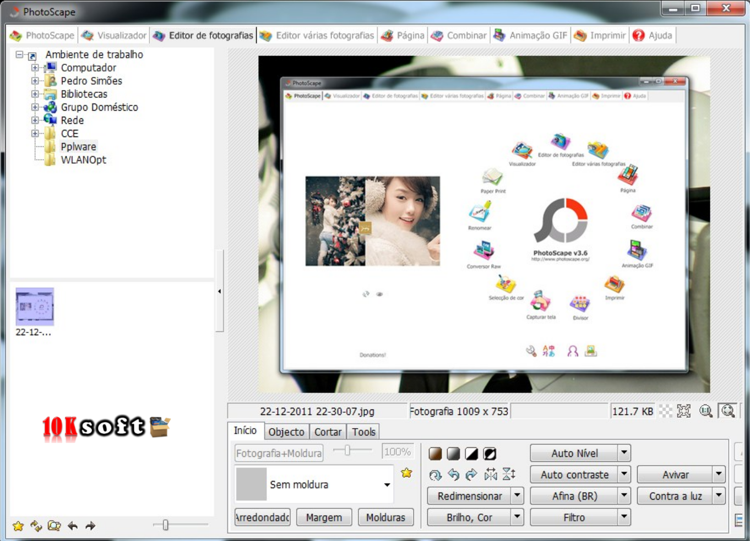The image size is (750, 541).
Task: Click the Rede network icon in the tree
Action: 50,119
